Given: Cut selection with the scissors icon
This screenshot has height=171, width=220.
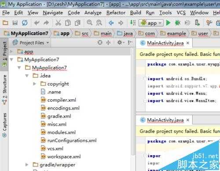Looking at the screenshot, I should point(58,23).
